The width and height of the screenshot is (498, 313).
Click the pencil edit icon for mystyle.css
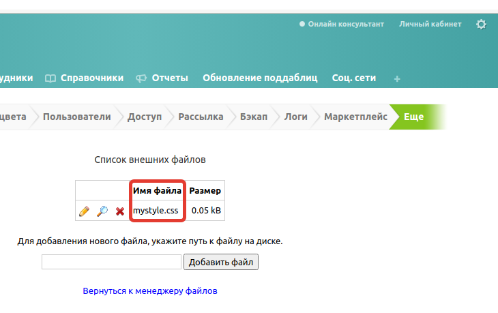85,211
